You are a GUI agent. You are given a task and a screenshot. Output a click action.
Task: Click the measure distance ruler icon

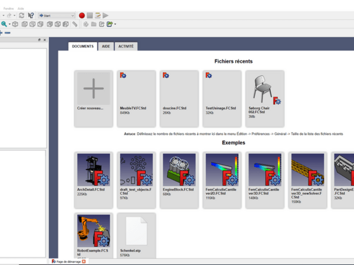(75, 25)
